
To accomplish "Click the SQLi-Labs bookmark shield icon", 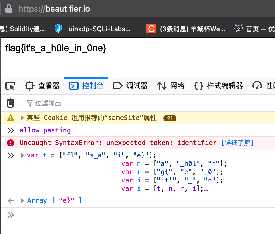I will tap(58, 29).
